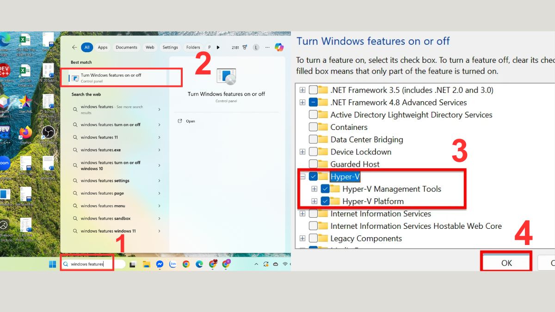The height and width of the screenshot is (312, 555).
Task: Open the account avatar labeled L
Action: point(256,47)
